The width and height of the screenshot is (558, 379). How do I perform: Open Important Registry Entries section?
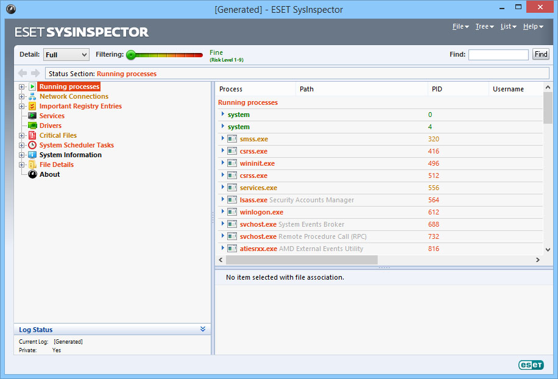(x=33, y=106)
